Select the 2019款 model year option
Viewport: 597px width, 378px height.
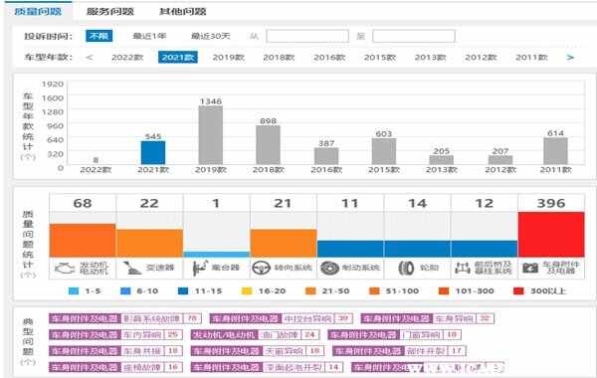point(229,58)
